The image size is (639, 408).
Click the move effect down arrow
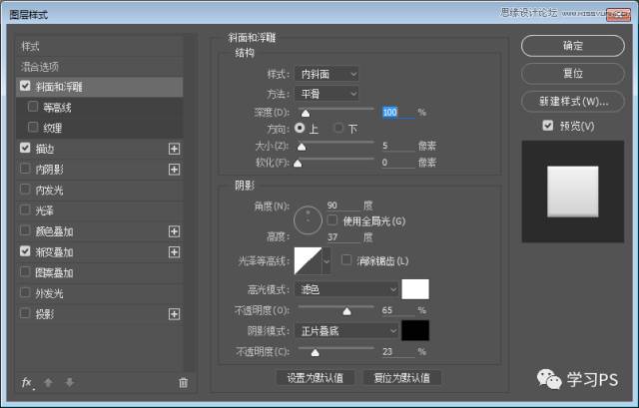tap(68, 382)
